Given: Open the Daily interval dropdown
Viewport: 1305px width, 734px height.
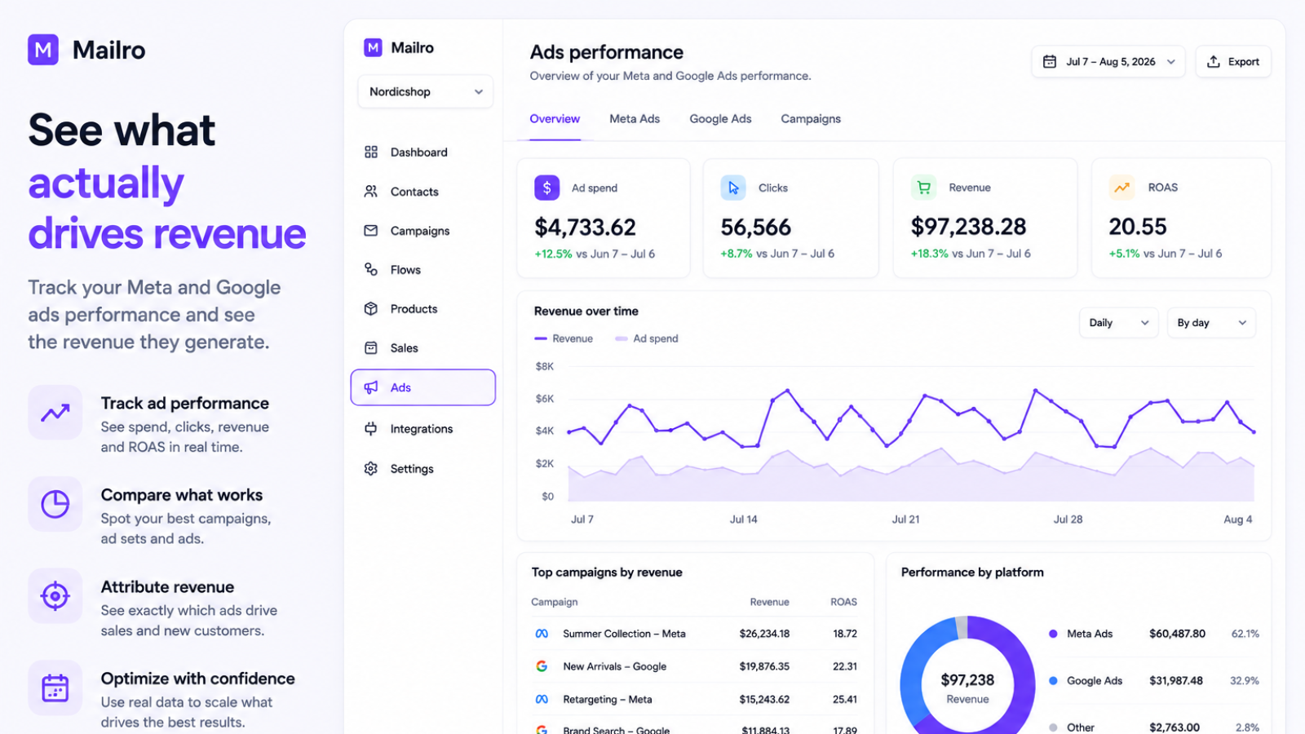Looking at the screenshot, I should [x=1118, y=323].
